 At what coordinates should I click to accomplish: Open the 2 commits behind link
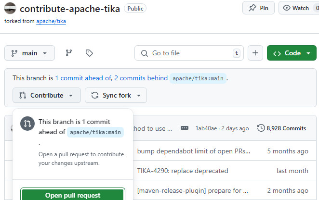coord(141,78)
